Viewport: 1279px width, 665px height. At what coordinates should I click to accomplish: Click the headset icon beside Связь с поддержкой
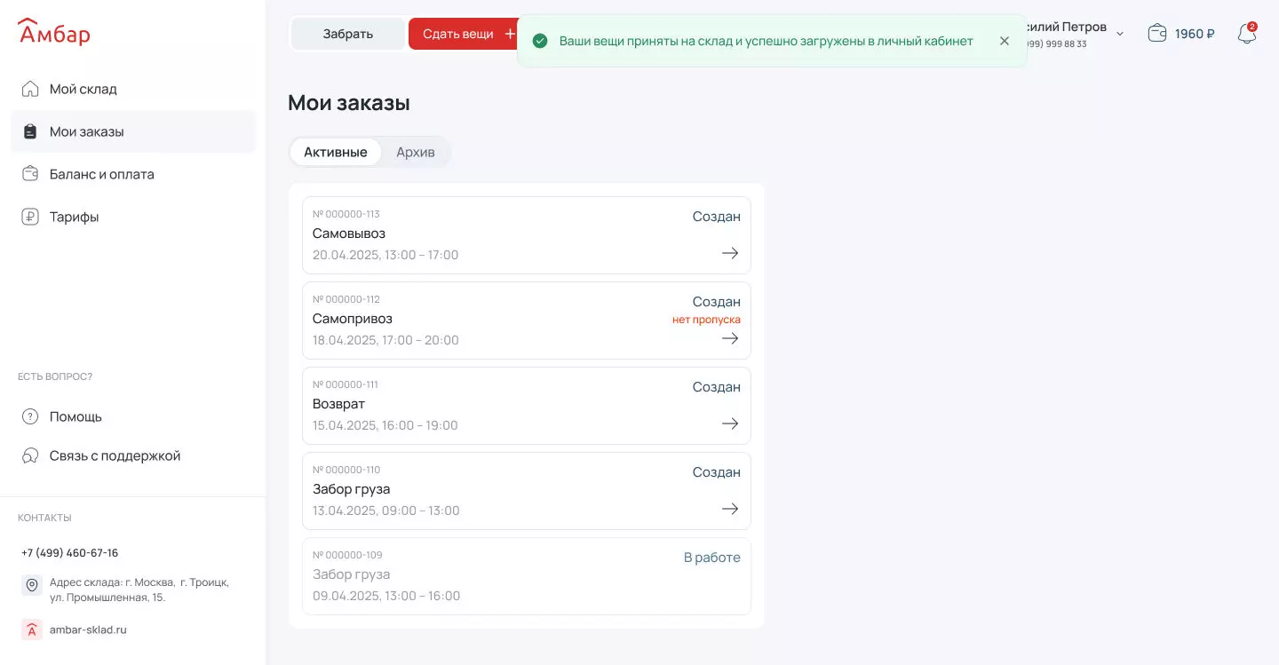(x=30, y=455)
